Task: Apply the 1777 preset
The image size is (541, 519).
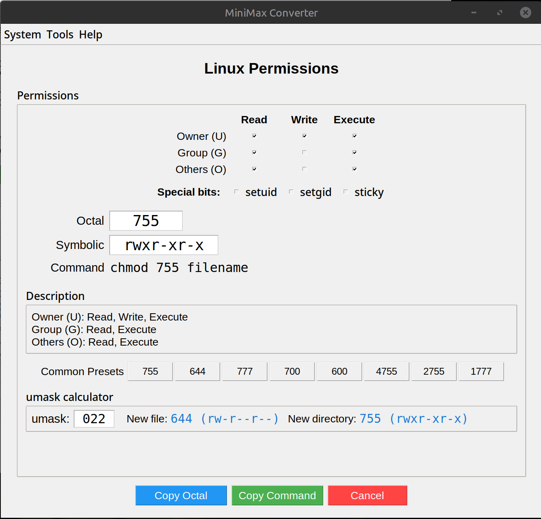Action: 482,371
